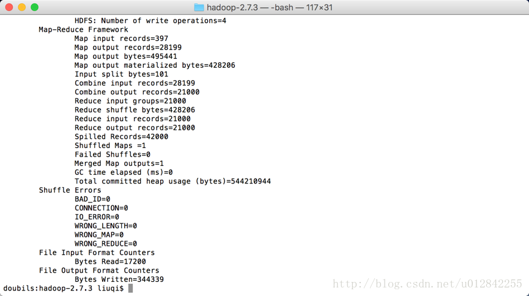Click the 'HDFS: Number of write operations=4' line

(x=150, y=21)
